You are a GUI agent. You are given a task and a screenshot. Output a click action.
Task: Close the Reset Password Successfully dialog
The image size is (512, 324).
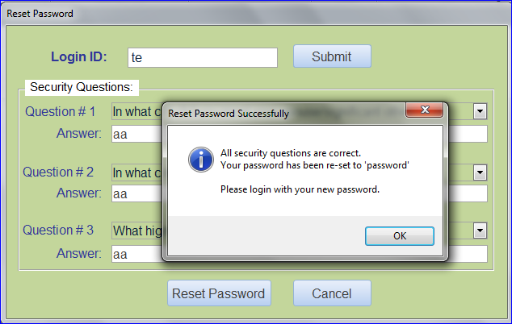tap(424, 110)
